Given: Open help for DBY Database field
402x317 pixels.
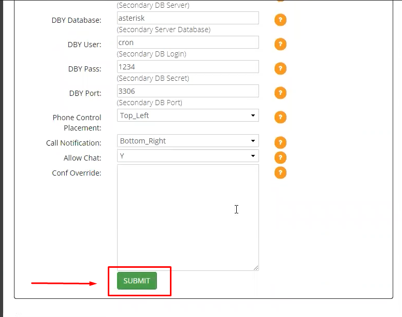Looking at the screenshot, I should (280, 20).
